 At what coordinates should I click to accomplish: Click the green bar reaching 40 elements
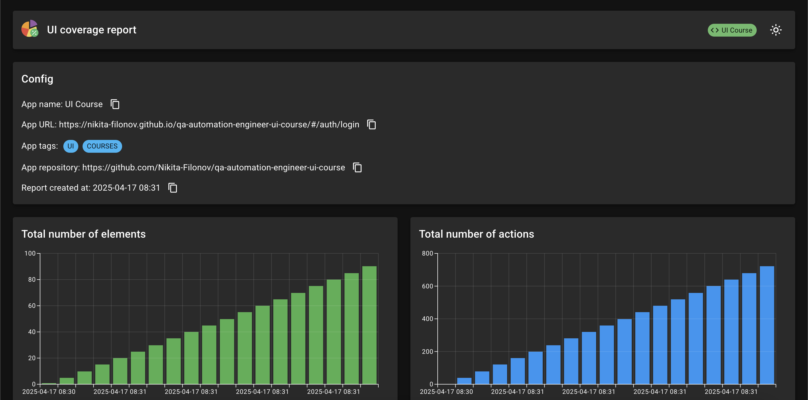click(x=191, y=358)
